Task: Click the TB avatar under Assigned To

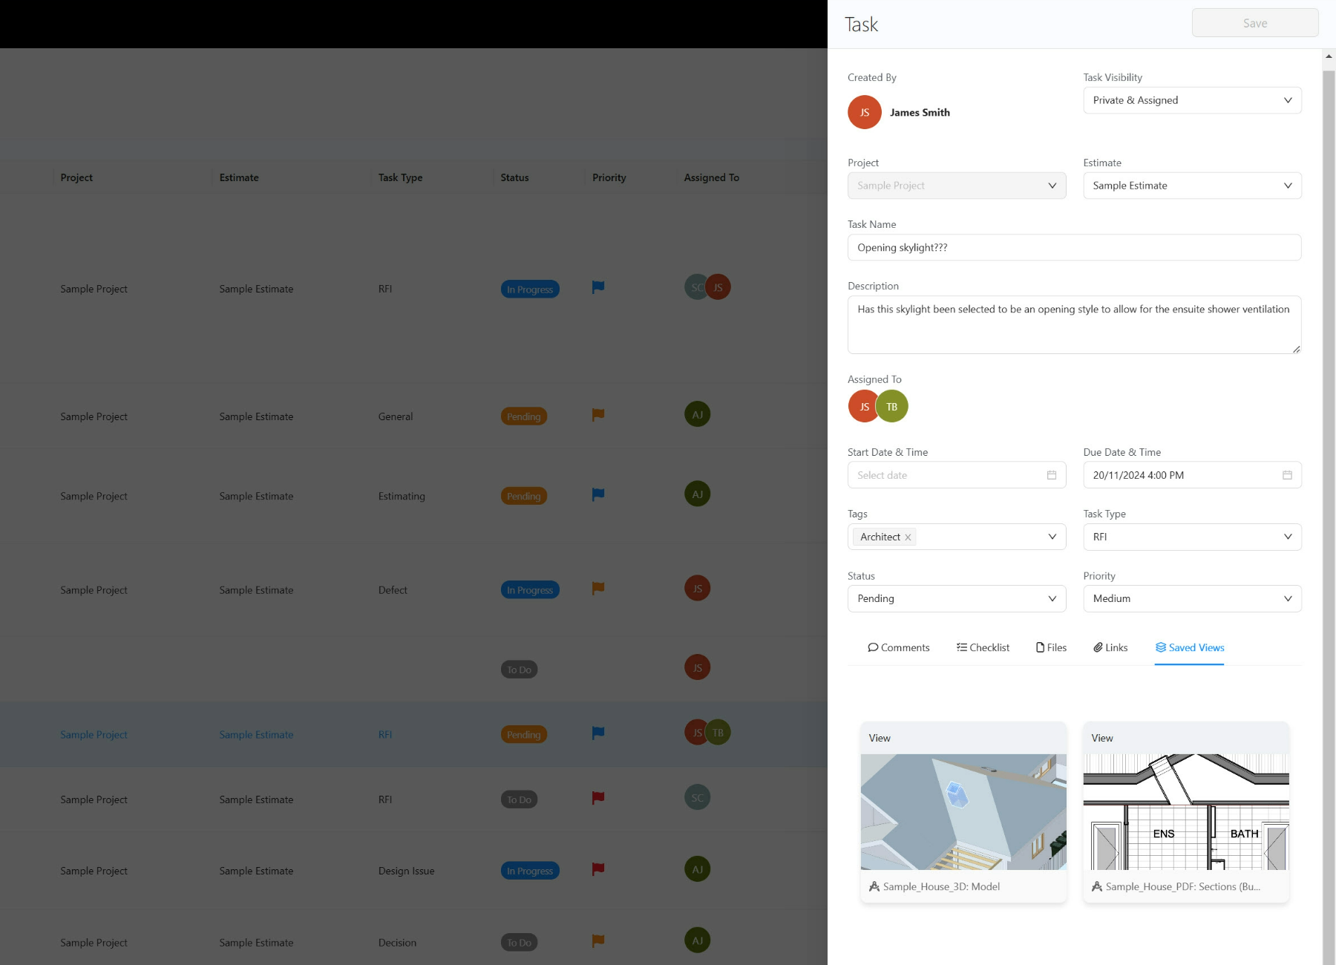Action: coord(891,406)
